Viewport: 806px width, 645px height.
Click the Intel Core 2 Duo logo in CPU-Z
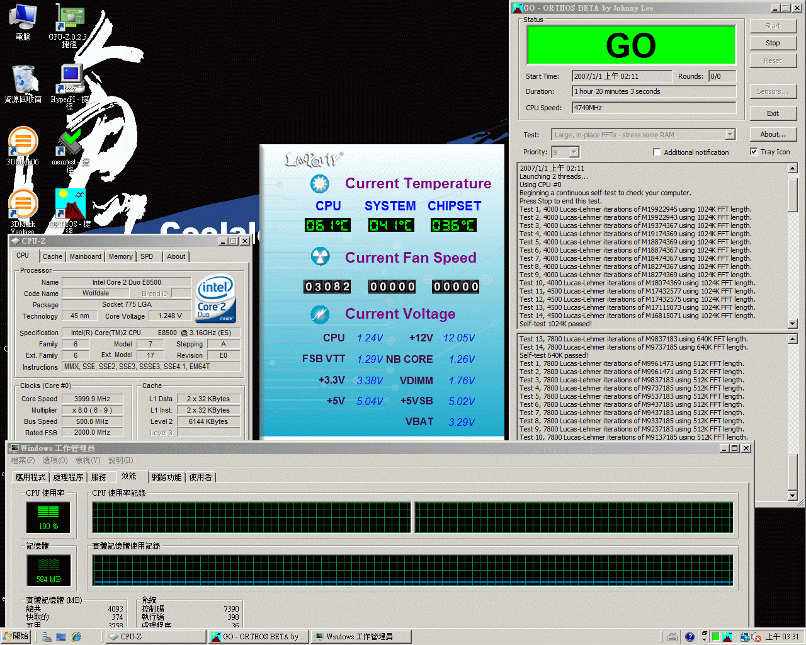pos(215,298)
